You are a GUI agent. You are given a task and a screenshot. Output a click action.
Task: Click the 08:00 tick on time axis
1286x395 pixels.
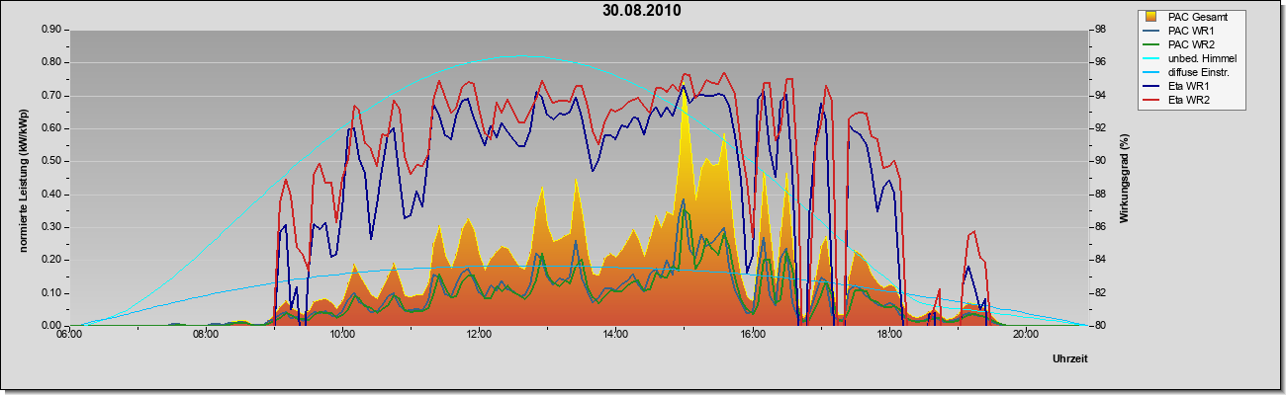tap(206, 335)
